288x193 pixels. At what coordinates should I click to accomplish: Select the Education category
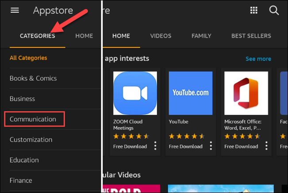[24, 160]
